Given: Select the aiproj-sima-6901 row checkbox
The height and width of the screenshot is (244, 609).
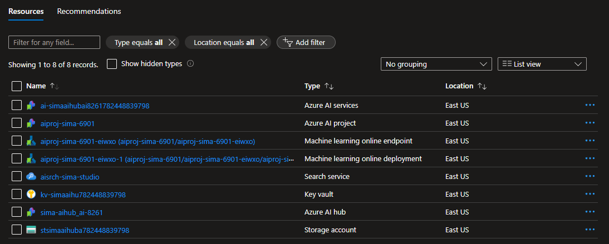Looking at the screenshot, I should coord(17,123).
